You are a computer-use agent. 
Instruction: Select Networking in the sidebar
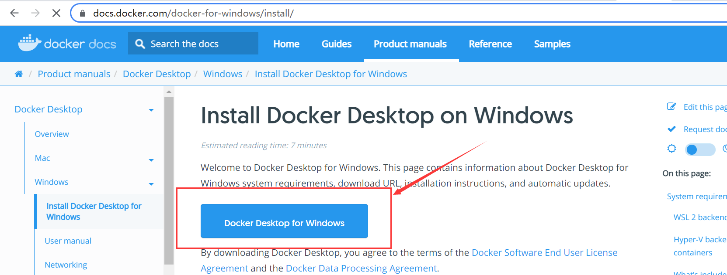66,265
